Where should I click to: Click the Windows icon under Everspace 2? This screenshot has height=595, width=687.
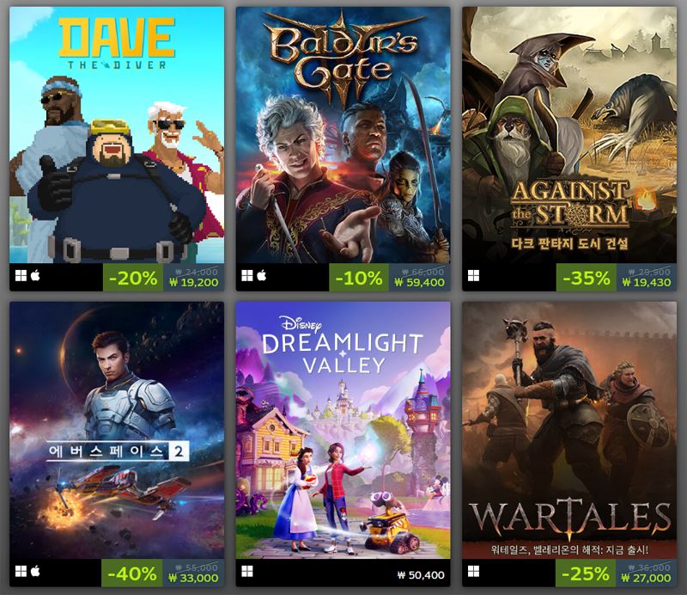coord(21,571)
